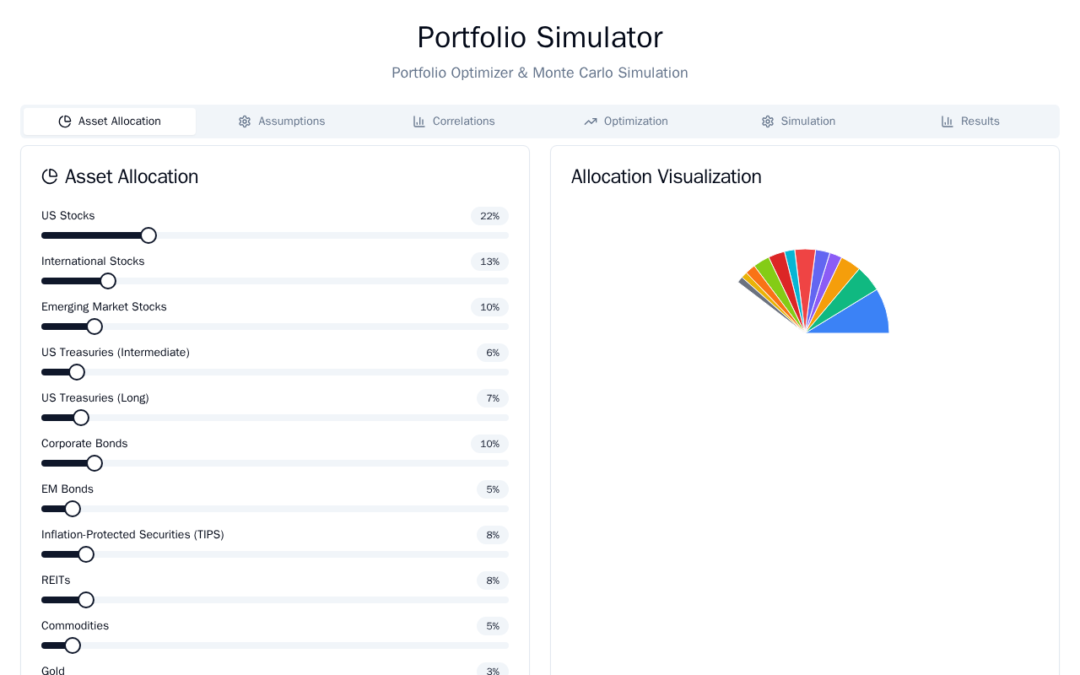Click the gear icon beside Assumptions
Viewport: 1080px width, 675px height.
pyautogui.click(x=245, y=121)
